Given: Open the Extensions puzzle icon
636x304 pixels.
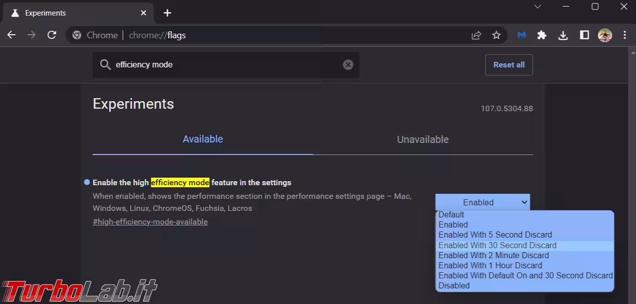Looking at the screenshot, I should (x=542, y=35).
